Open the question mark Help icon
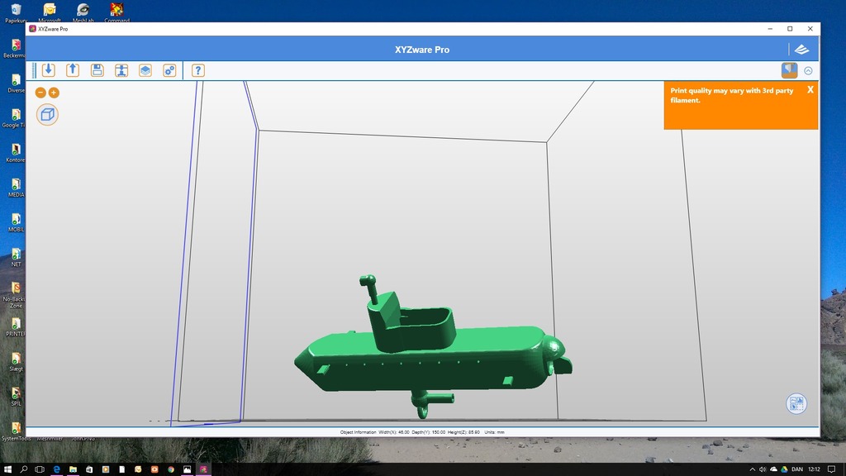This screenshot has height=476, width=846. pyautogui.click(x=198, y=70)
